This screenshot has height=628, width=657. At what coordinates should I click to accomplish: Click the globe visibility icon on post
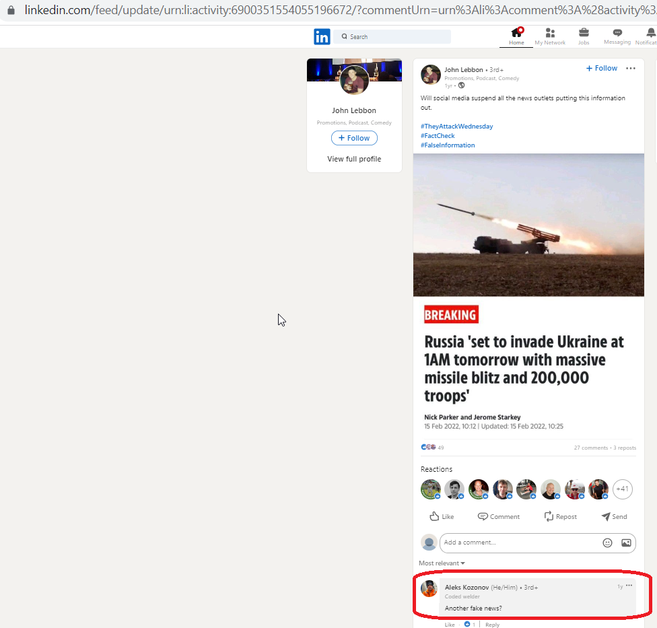point(461,85)
